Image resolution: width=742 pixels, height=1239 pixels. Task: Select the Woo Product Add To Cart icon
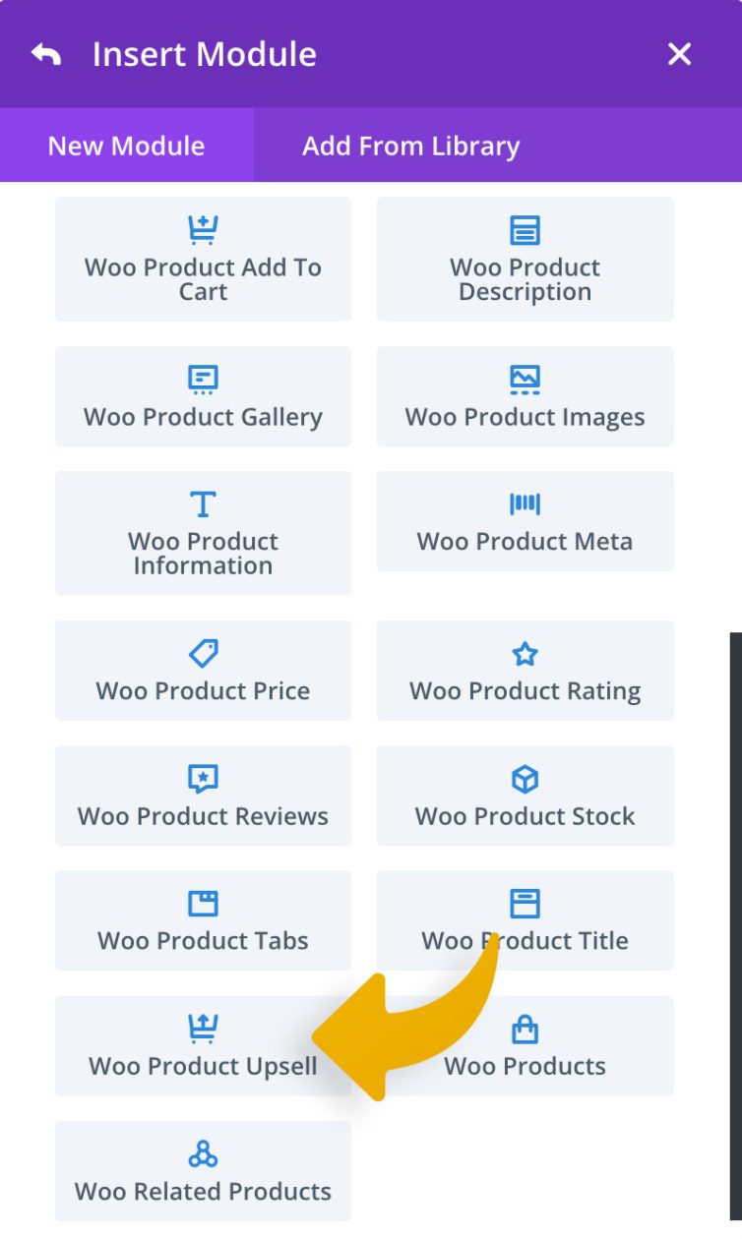[x=204, y=229]
